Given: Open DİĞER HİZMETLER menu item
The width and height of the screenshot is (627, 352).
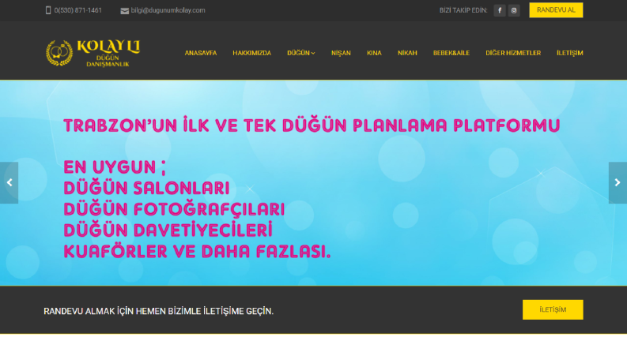Looking at the screenshot, I should (513, 53).
